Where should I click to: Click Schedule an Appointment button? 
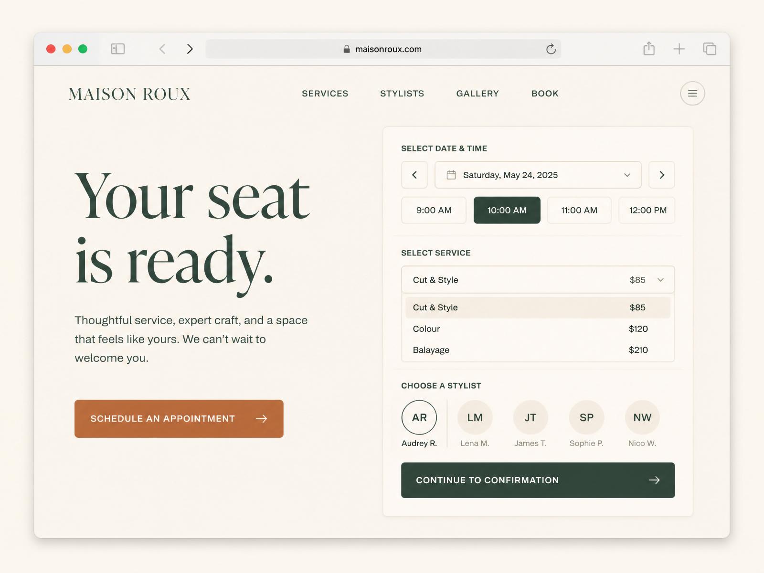[179, 419]
